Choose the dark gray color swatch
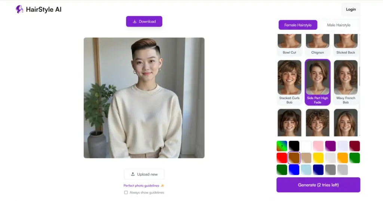The width and height of the screenshot is (383, 201). [330, 170]
